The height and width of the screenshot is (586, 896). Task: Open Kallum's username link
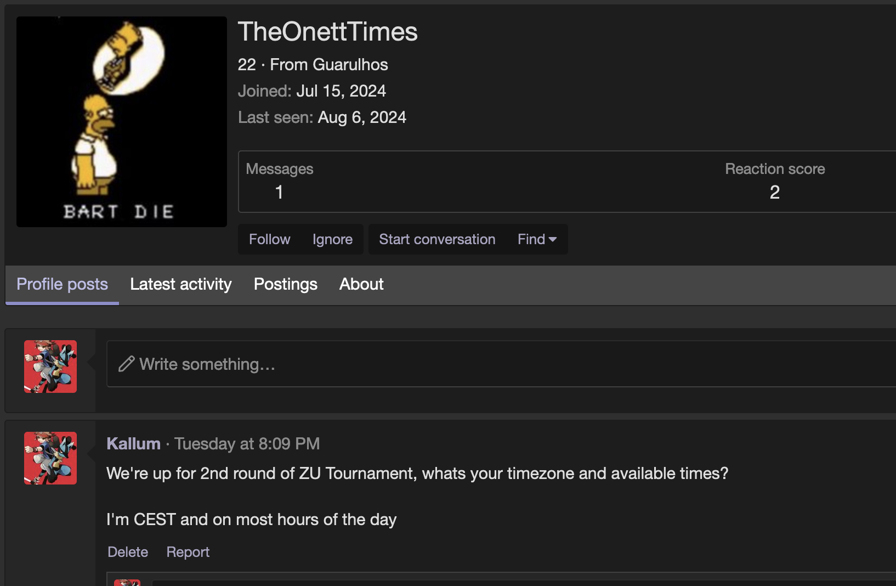point(133,443)
